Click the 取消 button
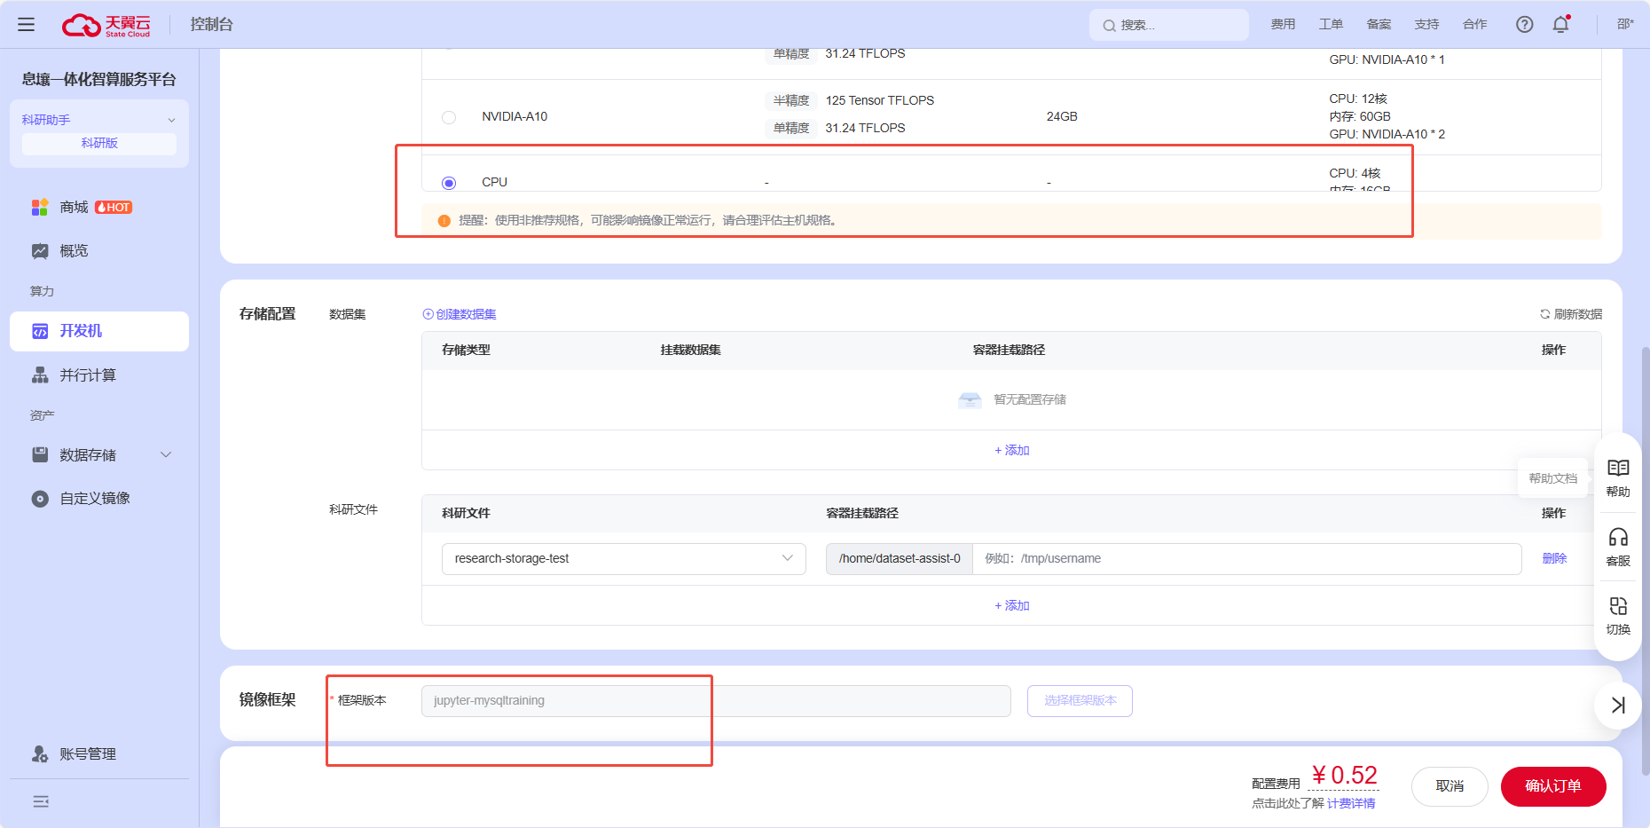The width and height of the screenshot is (1650, 828). [1450, 786]
